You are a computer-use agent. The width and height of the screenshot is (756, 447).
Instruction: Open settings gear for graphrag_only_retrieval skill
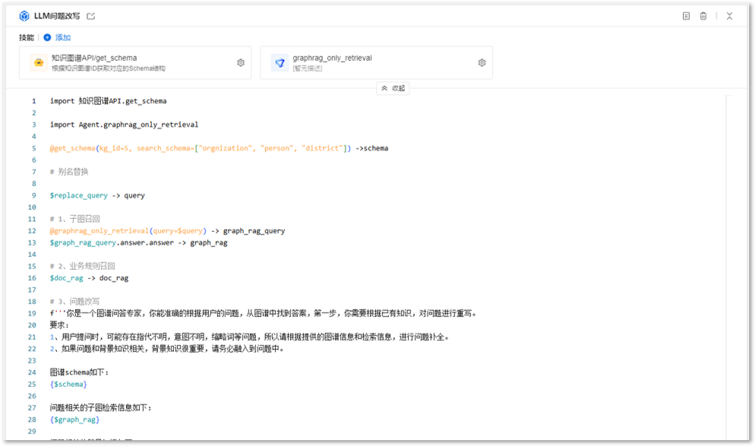point(482,63)
